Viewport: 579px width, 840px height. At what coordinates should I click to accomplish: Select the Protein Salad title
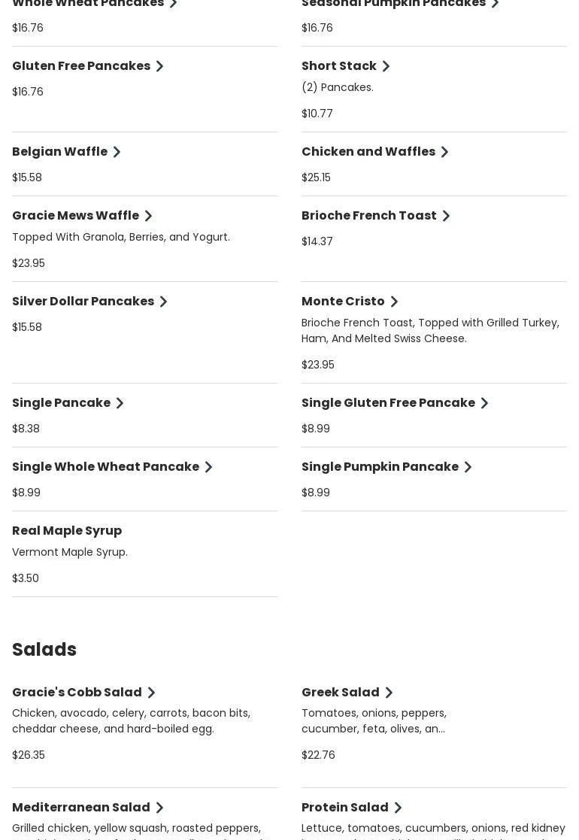[x=345, y=807]
